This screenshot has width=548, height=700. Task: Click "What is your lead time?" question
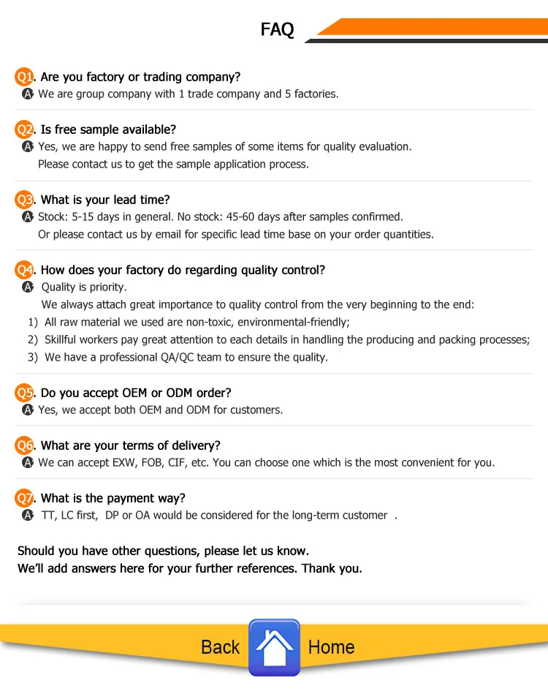(105, 200)
